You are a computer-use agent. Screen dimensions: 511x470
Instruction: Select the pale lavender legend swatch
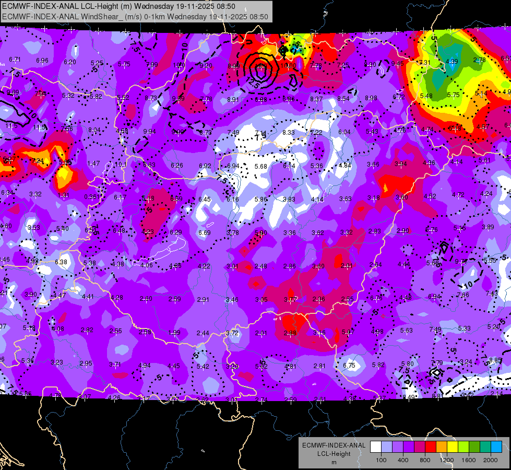click(x=387, y=446)
